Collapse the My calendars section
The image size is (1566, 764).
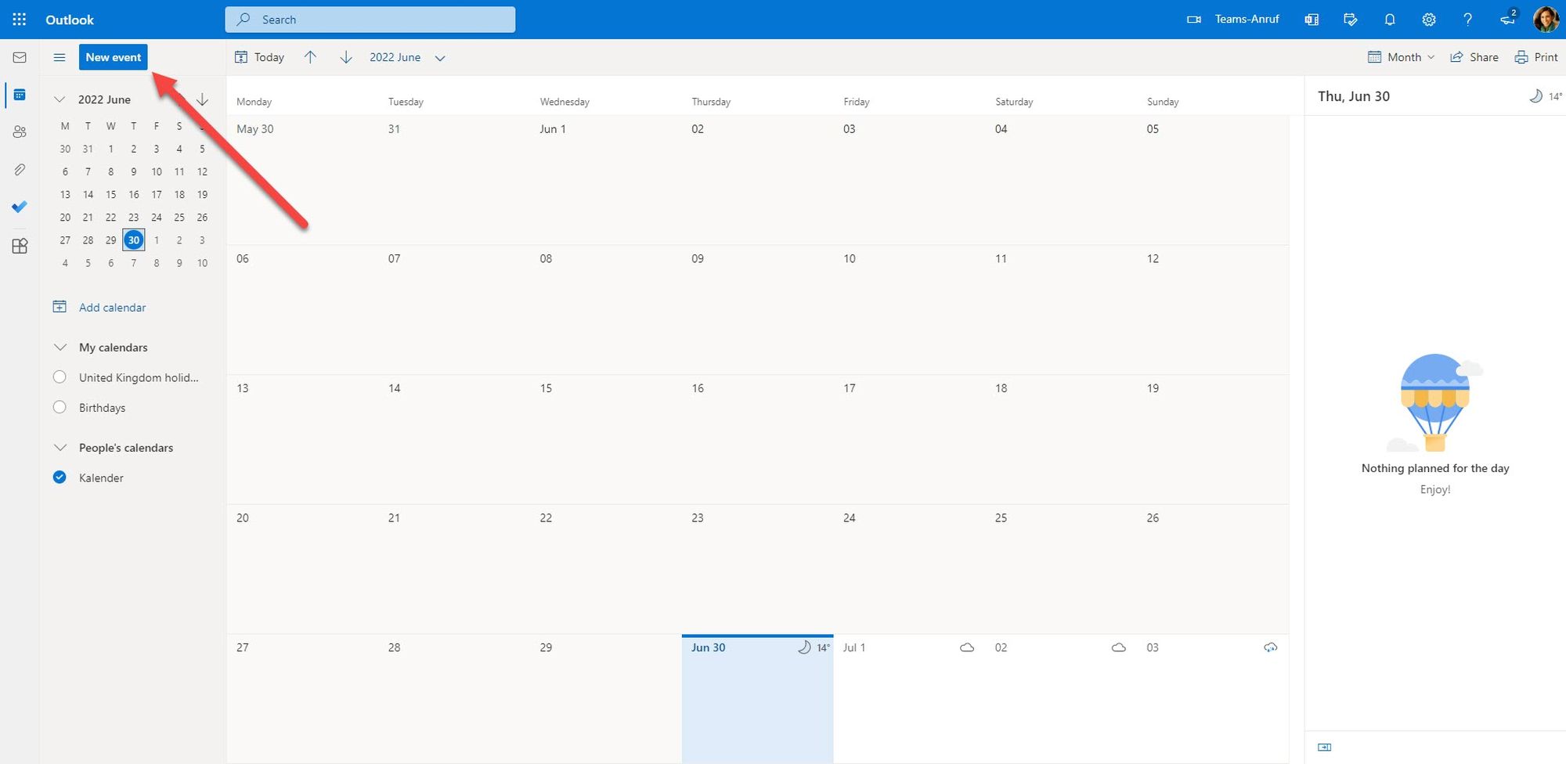60,348
